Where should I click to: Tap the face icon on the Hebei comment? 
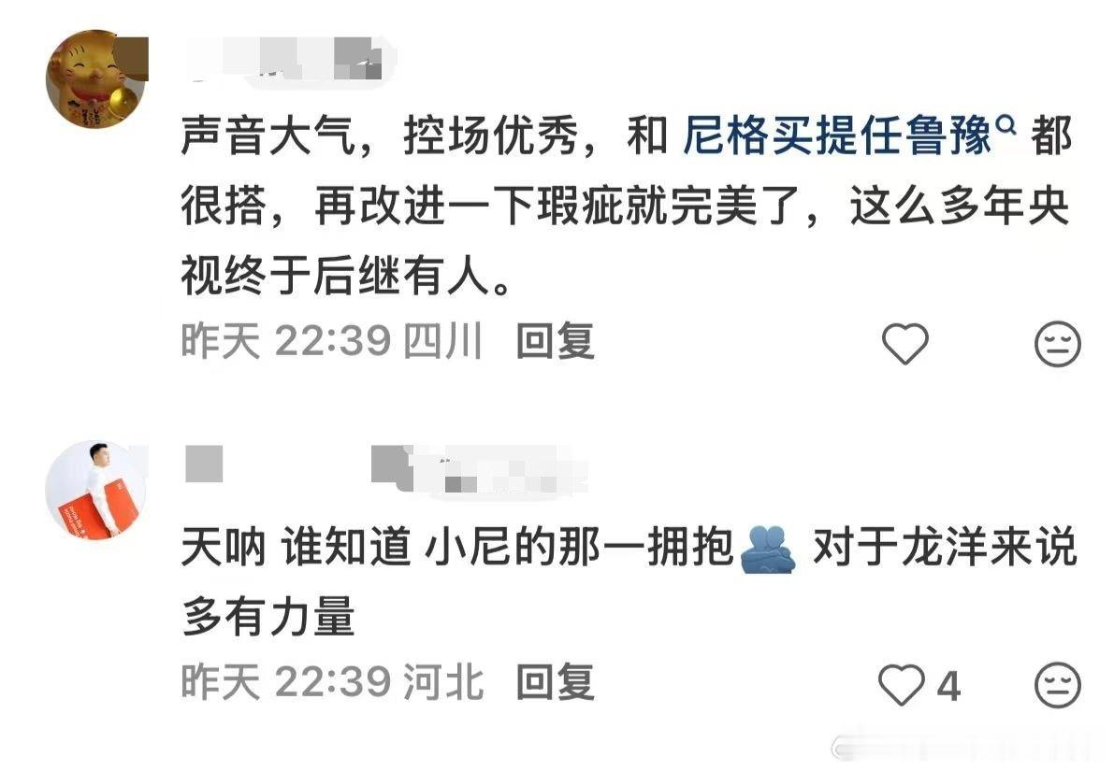pos(1057,685)
